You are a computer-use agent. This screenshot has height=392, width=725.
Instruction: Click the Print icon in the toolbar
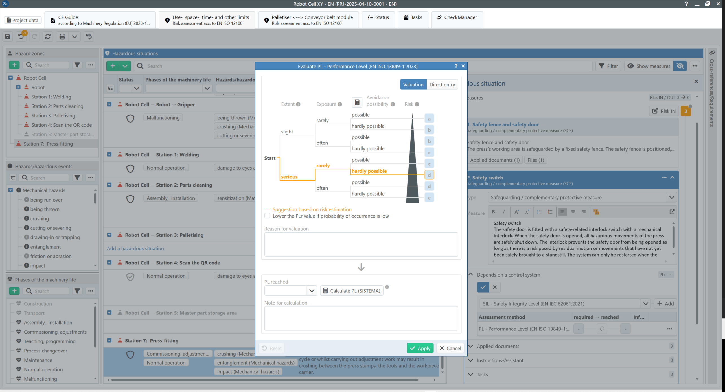[x=62, y=36]
